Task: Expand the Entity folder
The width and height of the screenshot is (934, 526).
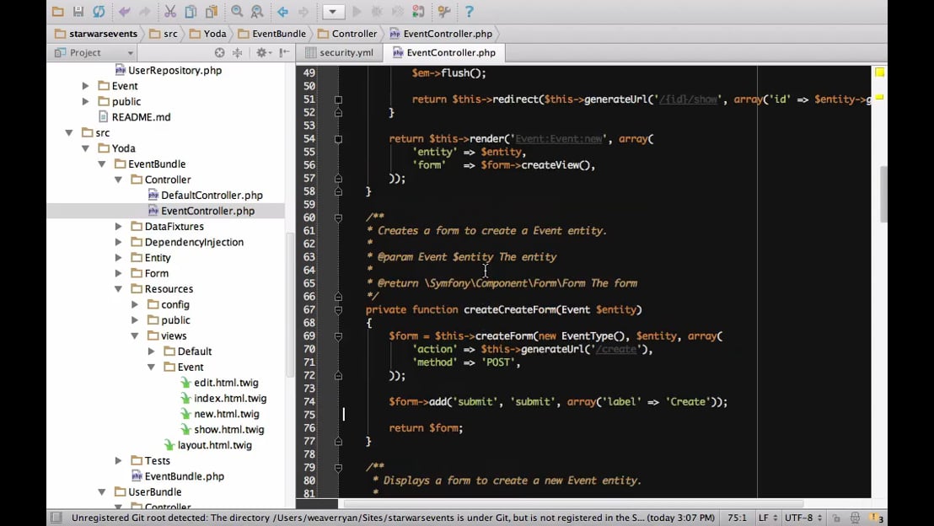Action: (x=118, y=257)
